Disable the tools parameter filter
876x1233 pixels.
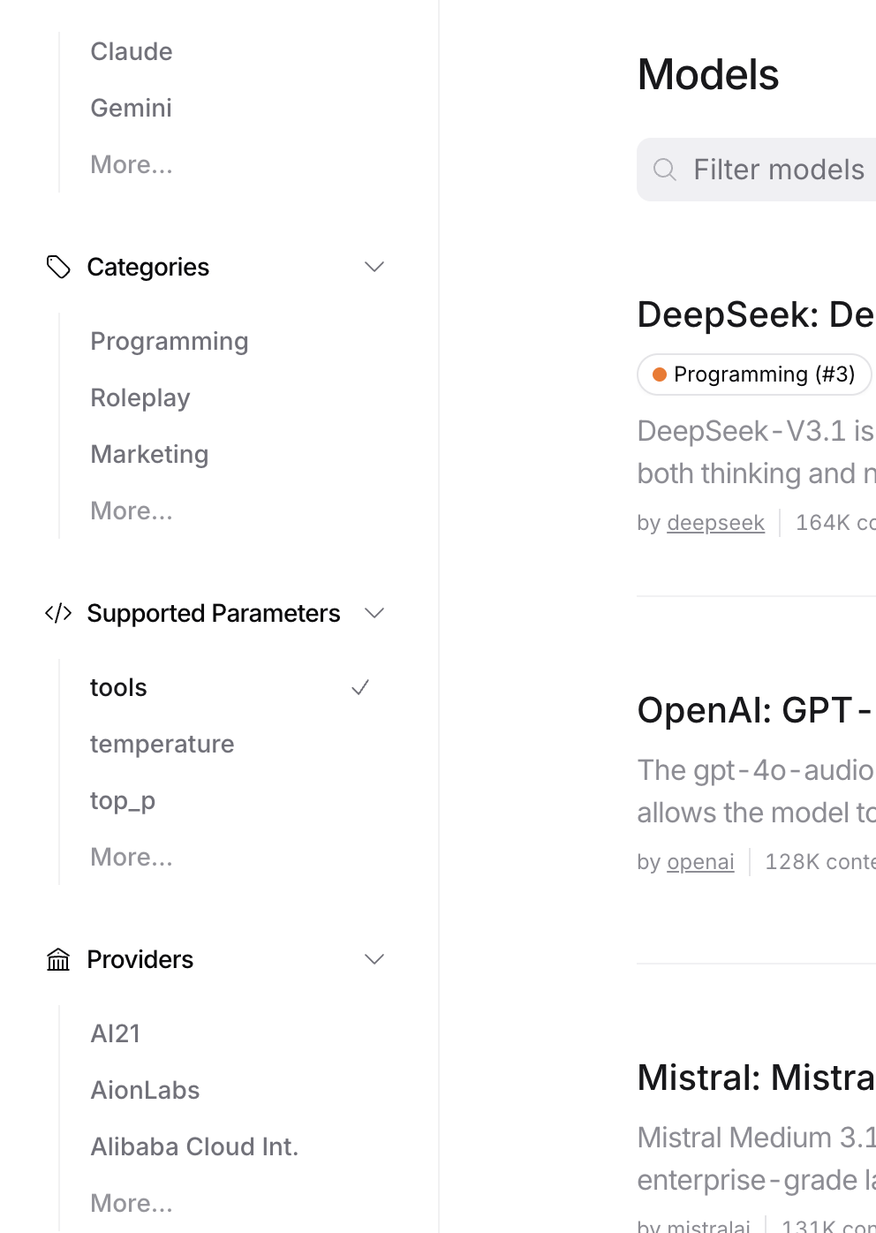tap(118, 687)
